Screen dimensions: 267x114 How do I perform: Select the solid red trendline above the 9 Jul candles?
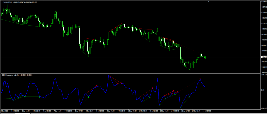115,28
